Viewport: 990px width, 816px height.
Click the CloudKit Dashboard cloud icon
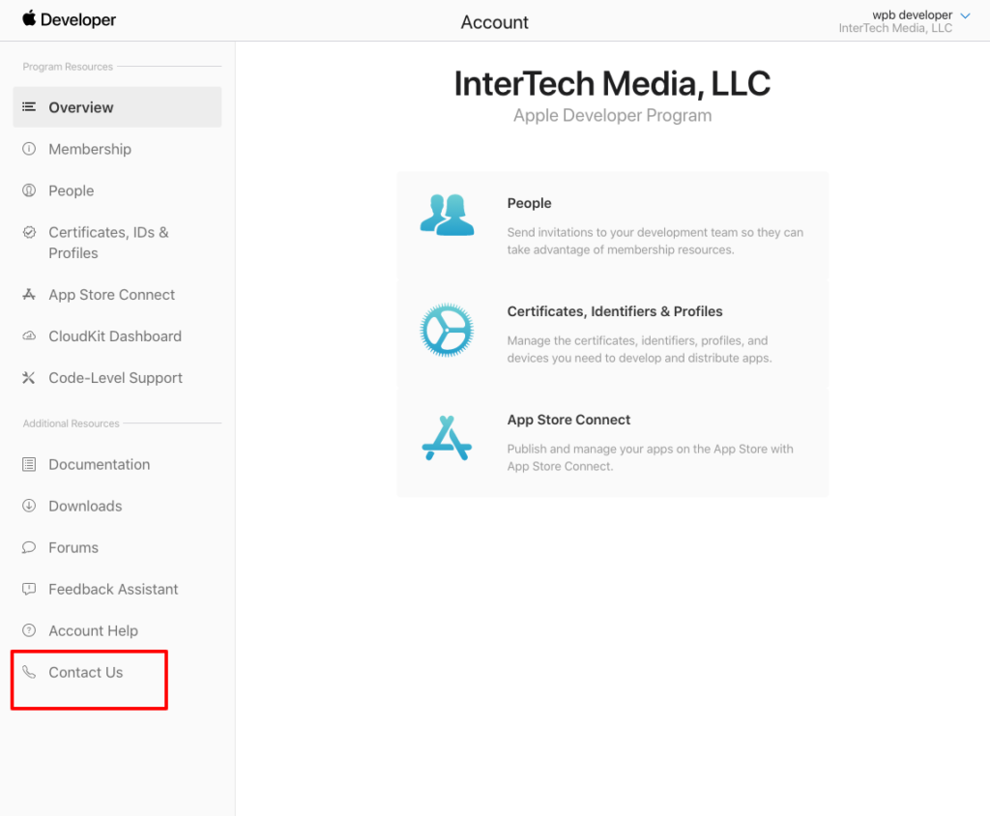[29, 336]
